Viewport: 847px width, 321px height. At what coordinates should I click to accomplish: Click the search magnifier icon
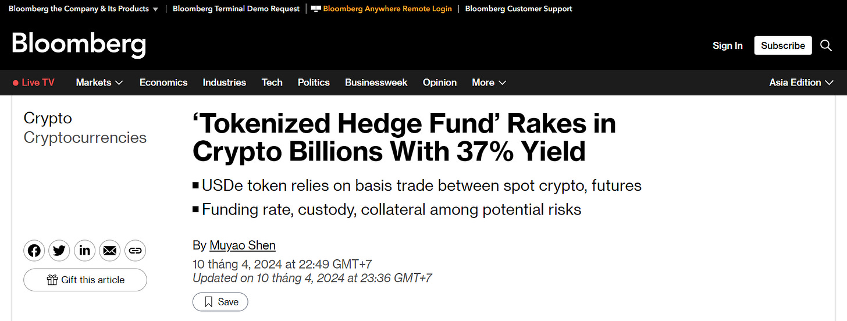pos(826,45)
